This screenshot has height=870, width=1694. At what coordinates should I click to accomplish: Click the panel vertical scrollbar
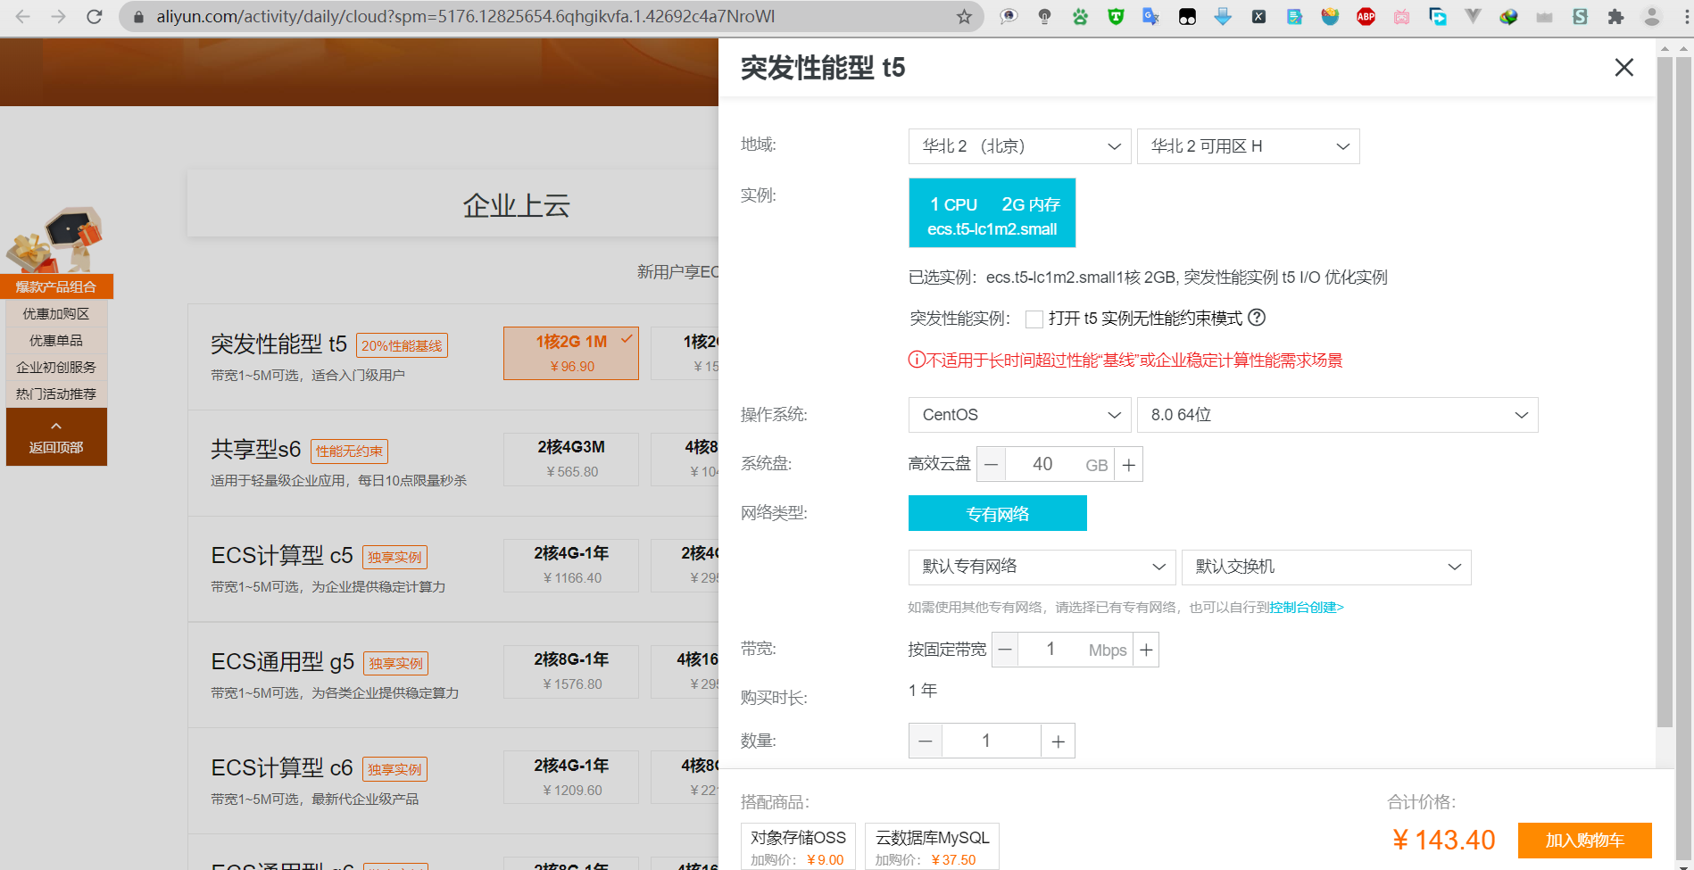click(x=1665, y=393)
